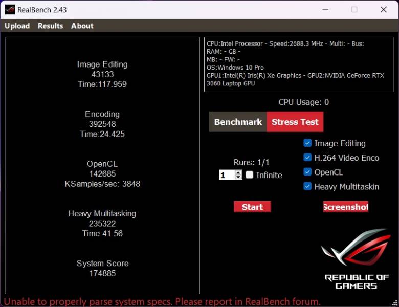The width and height of the screenshot is (399, 307).
Task: Click the Screenshot button
Action: 346,207
